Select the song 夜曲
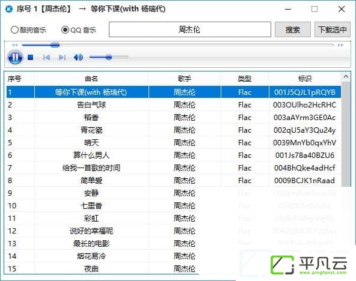The image size is (356, 281). click(x=91, y=269)
